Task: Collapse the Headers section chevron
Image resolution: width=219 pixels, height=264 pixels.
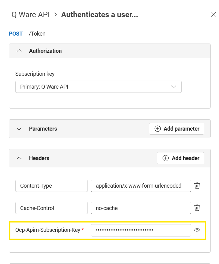Action: coord(19,158)
